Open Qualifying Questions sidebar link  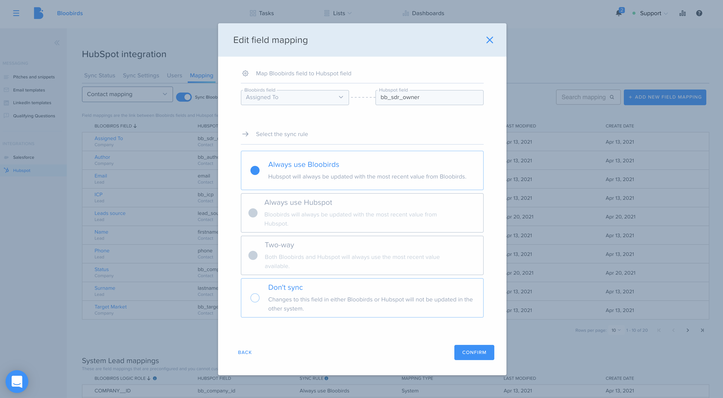[x=34, y=116]
